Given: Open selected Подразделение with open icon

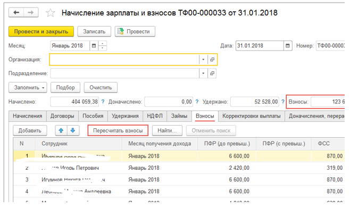Looking at the screenshot, I should point(212,73).
